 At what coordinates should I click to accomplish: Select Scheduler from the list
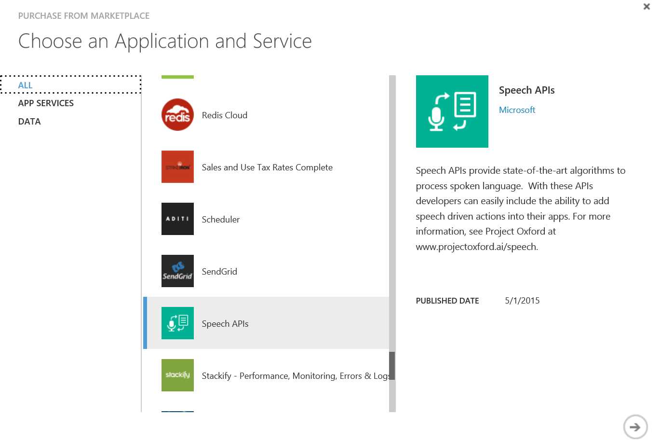(x=266, y=219)
